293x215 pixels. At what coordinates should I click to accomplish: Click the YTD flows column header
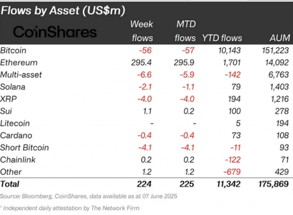(222, 38)
